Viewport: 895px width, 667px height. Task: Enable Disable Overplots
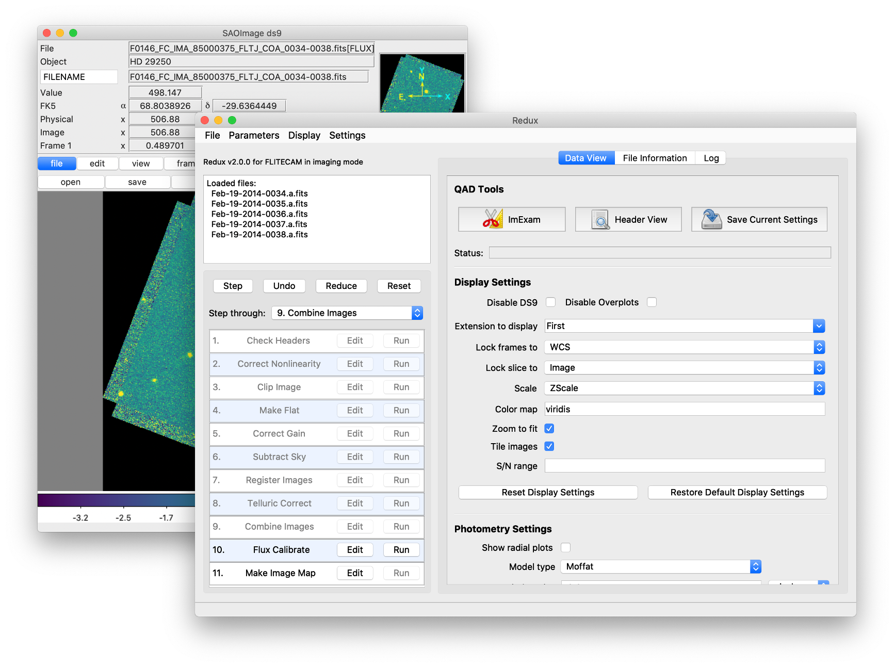(x=652, y=302)
